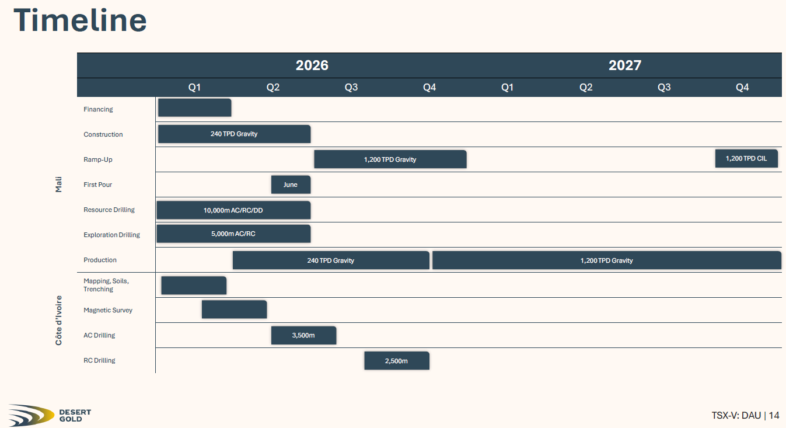786x428 pixels.
Task: Click the Construction 240 TPD Gravity bar
Action: click(x=234, y=134)
